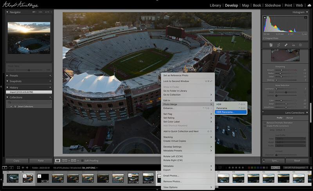The image size is (313, 191).
Task: Select Before/After Y|Y view icon
Action: 74,160
